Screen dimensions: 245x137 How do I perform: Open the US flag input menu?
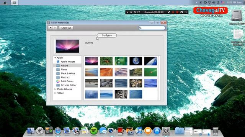click(222, 3)
